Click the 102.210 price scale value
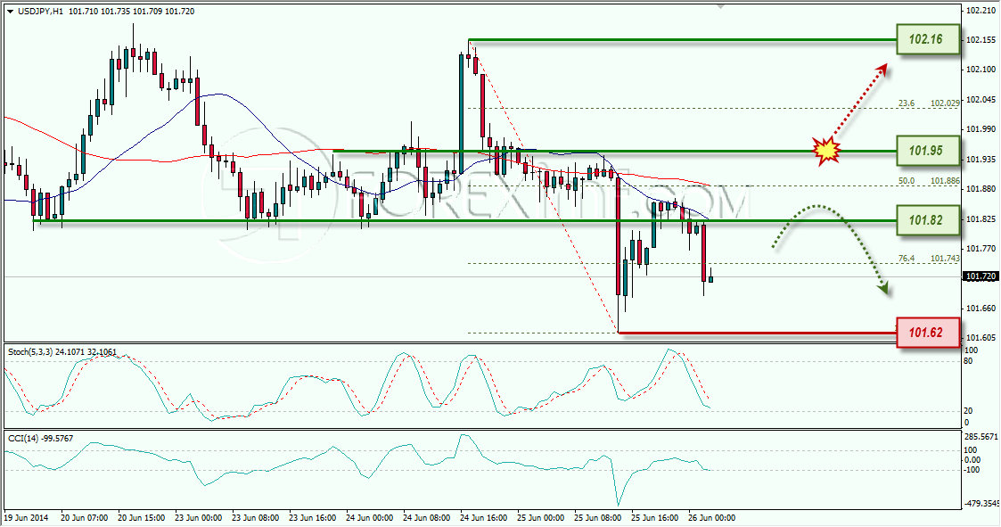Viewport: 1001px width, 527px height. click(981, 10)
